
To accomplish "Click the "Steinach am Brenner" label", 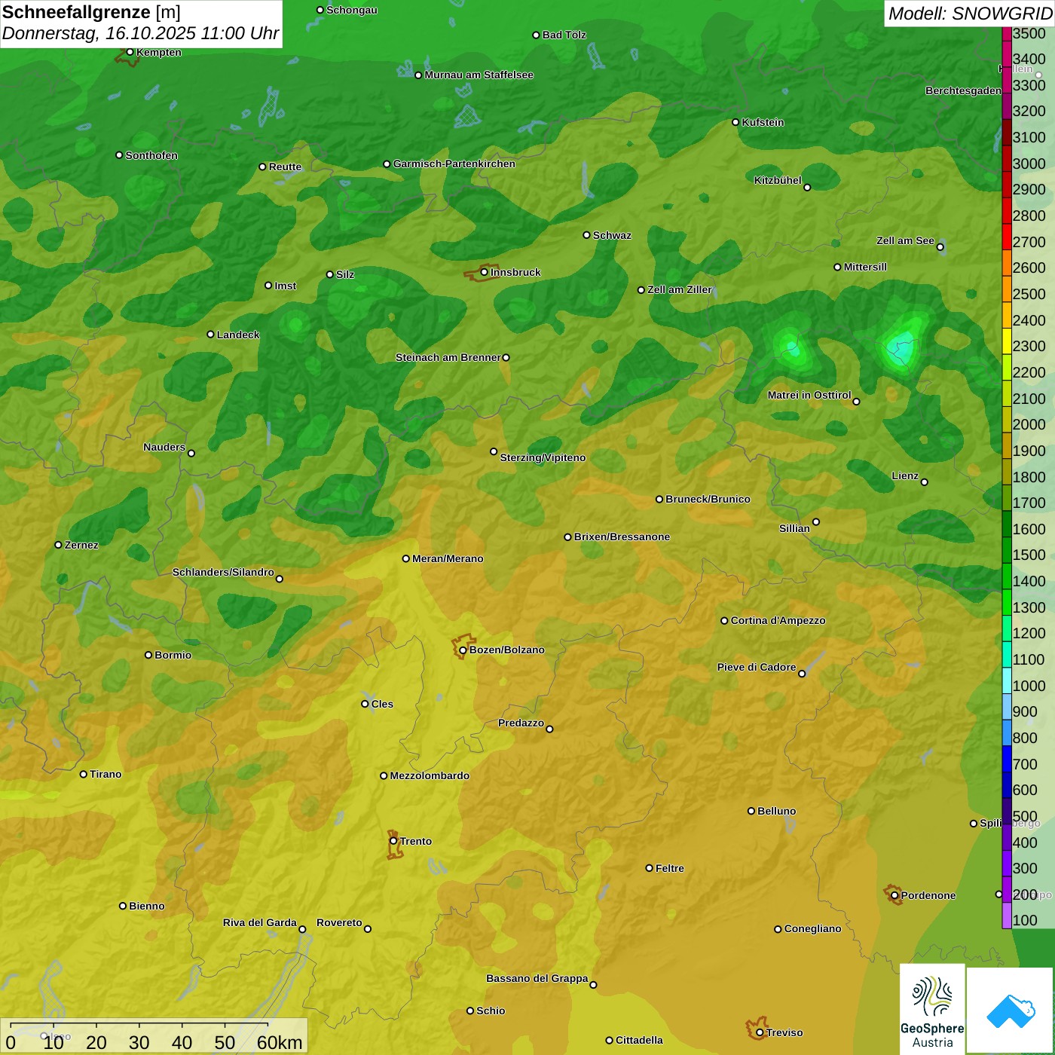I will click(x=448, y=357).
